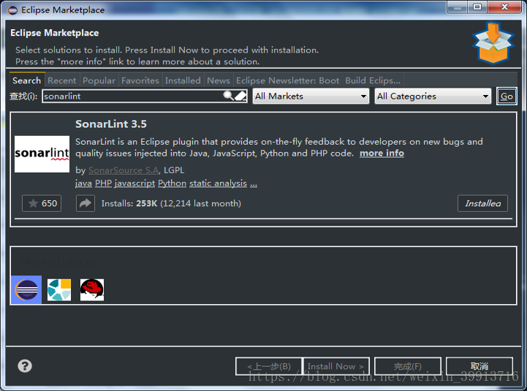Click the static analysis tag link
Image resolution: width=527 pixels, height=391 pixels.
click(218, 183)
